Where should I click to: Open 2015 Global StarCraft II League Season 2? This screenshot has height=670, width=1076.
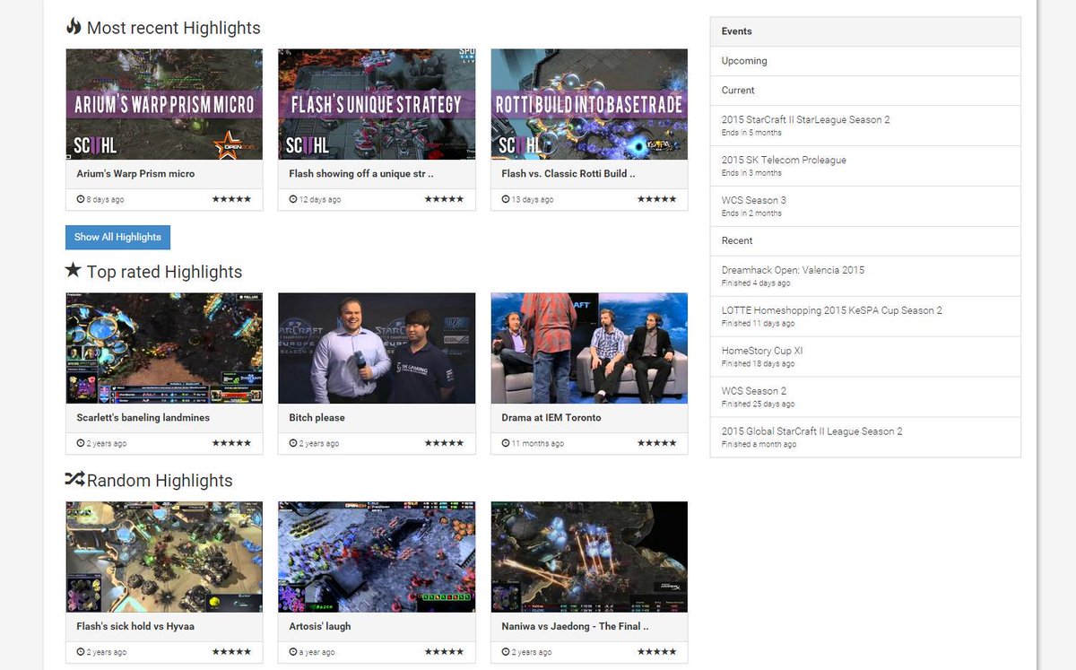point(865,437)
